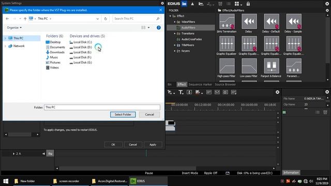Select the first Graphic Equalizer effect
This screenshot has width=331, height=186.
pos(227,43)
